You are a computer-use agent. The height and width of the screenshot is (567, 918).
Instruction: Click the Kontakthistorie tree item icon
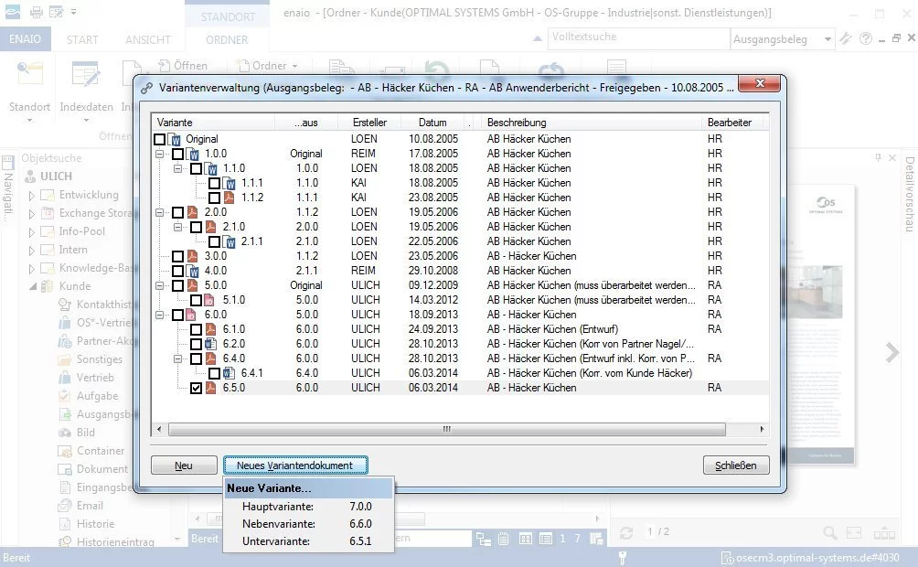[64, 305]
